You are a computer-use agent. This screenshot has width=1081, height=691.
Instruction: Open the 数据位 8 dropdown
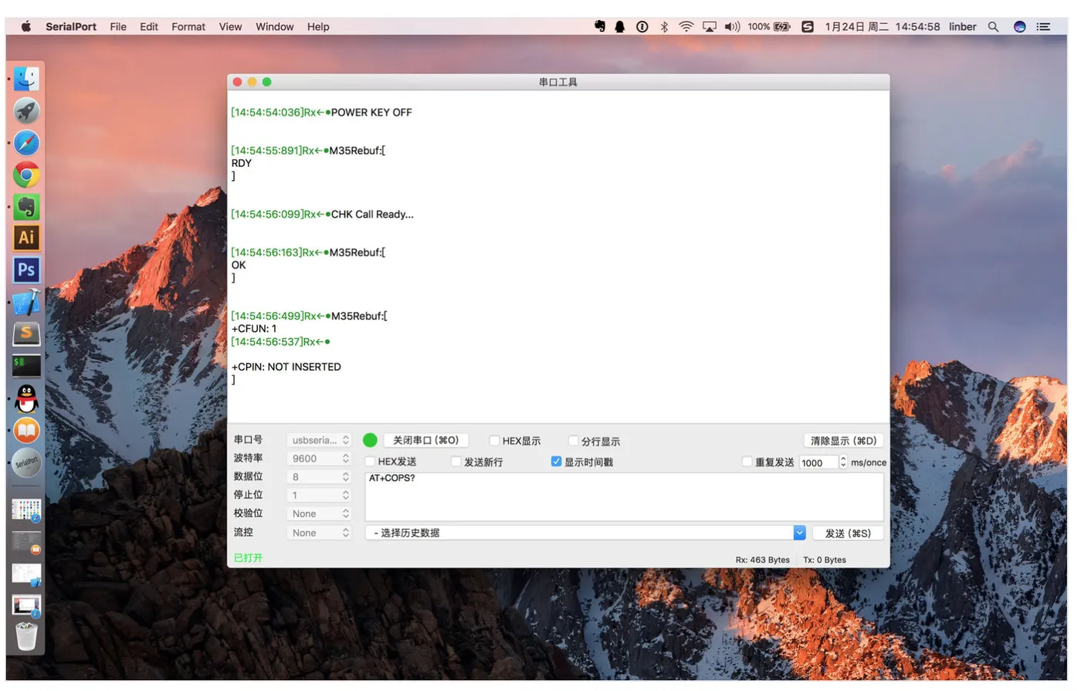tap(320, 477)
